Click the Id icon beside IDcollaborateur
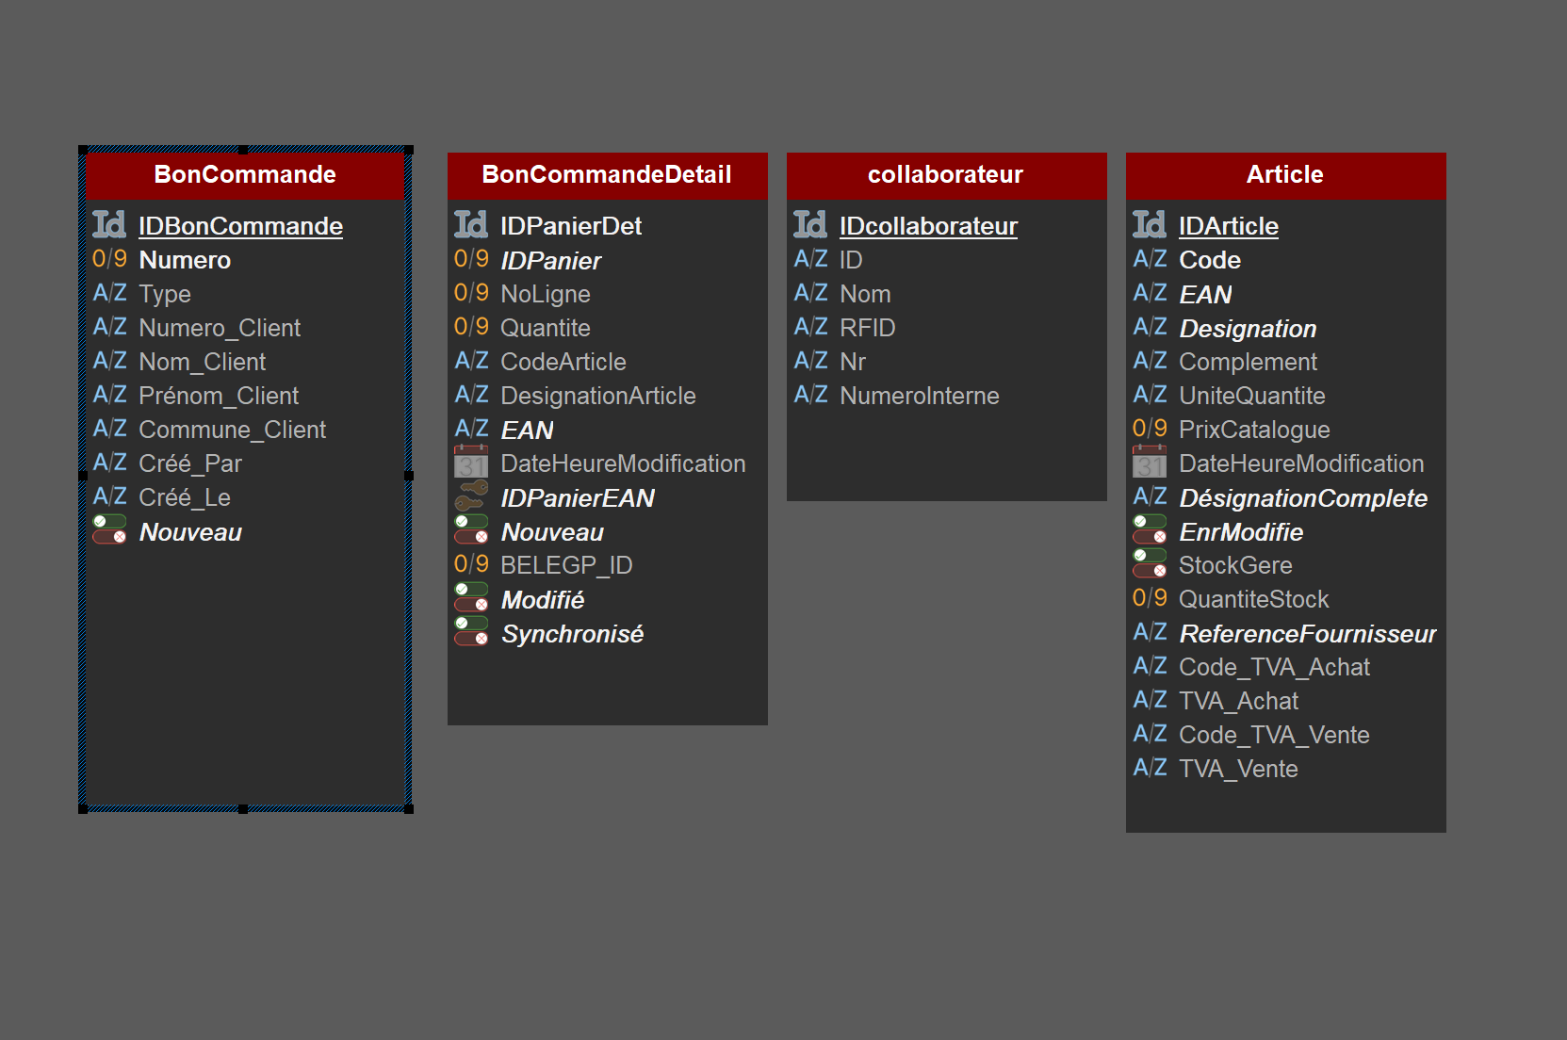 tap(810, 224)
